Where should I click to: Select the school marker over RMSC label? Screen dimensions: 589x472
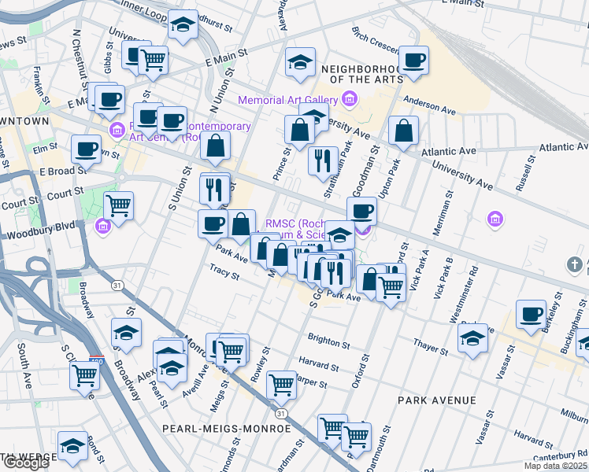339,237
